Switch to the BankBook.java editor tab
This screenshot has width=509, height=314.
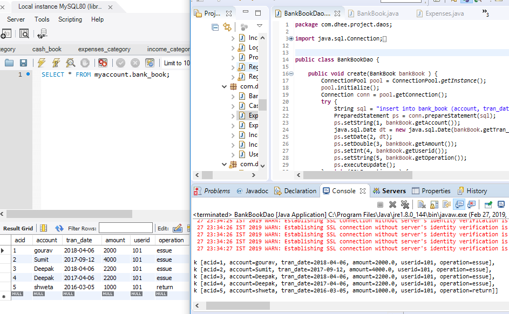tap(373, 13)
